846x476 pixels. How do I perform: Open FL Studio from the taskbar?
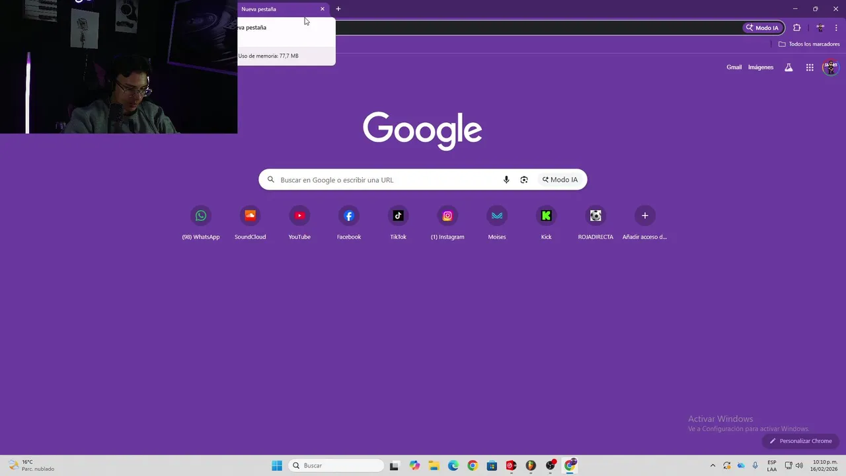531,465
